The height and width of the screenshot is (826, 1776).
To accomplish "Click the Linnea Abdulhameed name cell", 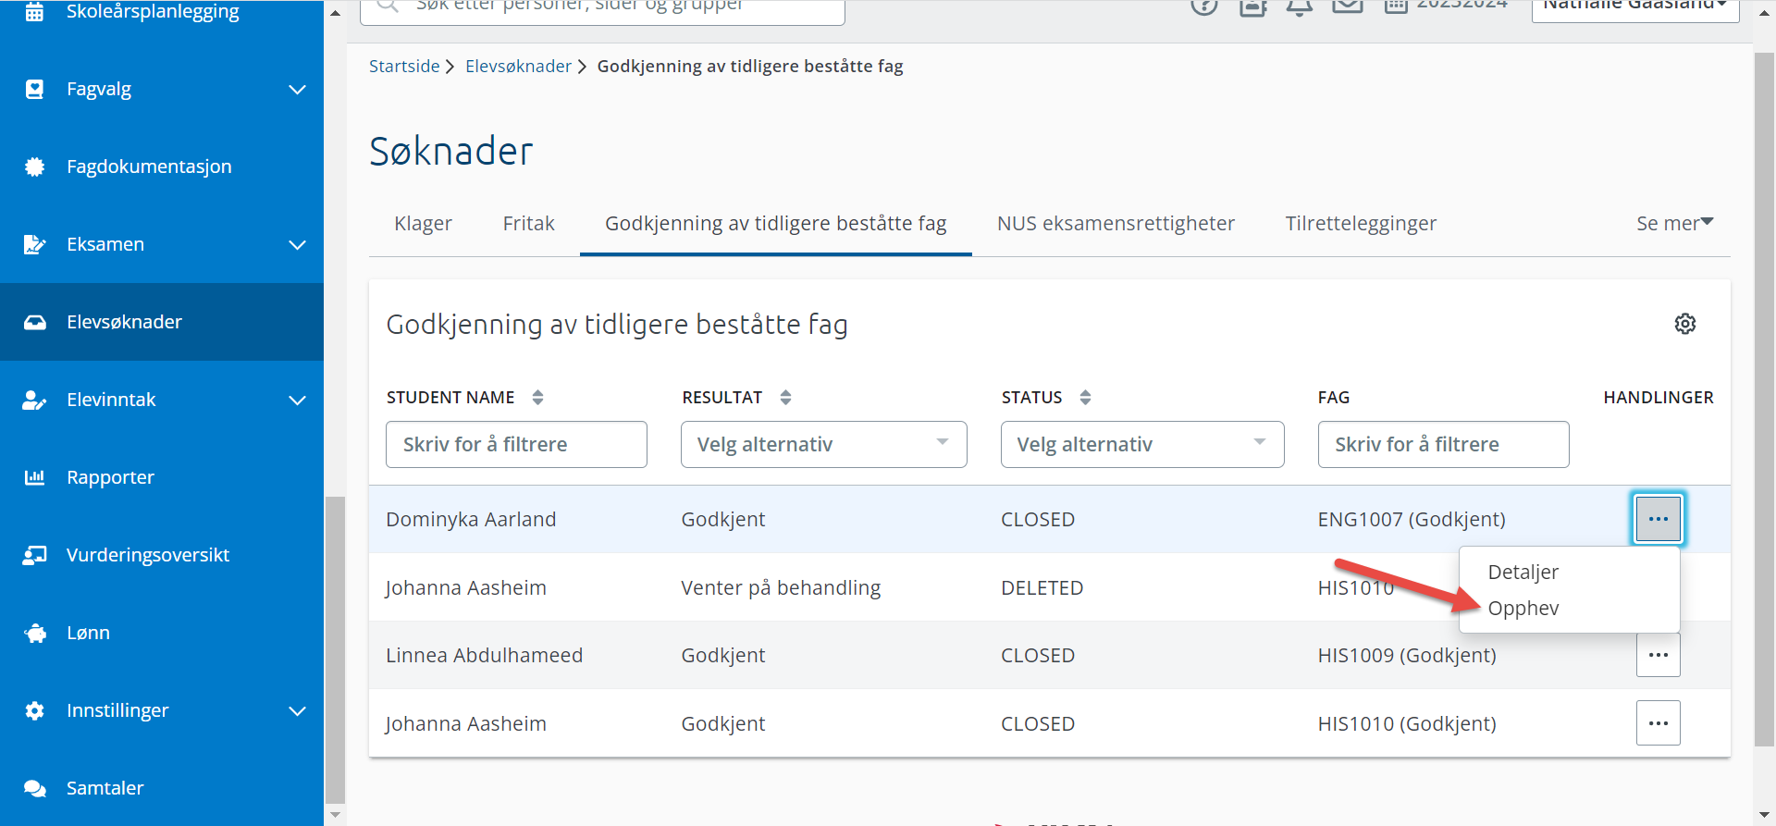I will [484, 655].
